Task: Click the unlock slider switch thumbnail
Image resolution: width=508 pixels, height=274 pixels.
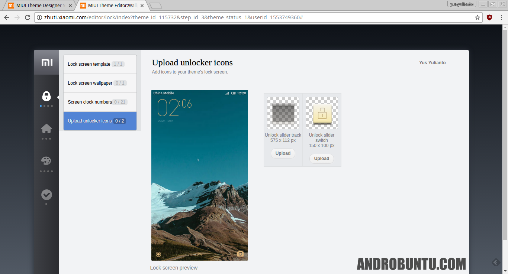Action: click(321, 112)
